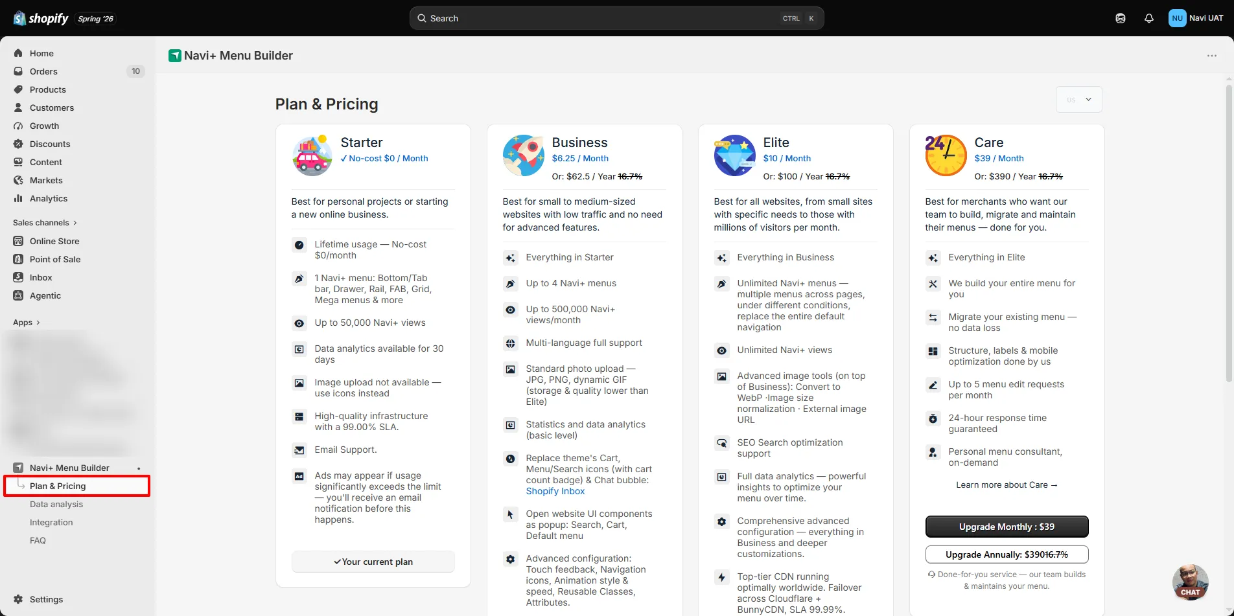
Task: Open Discounts section
Action: click(49, 144)
